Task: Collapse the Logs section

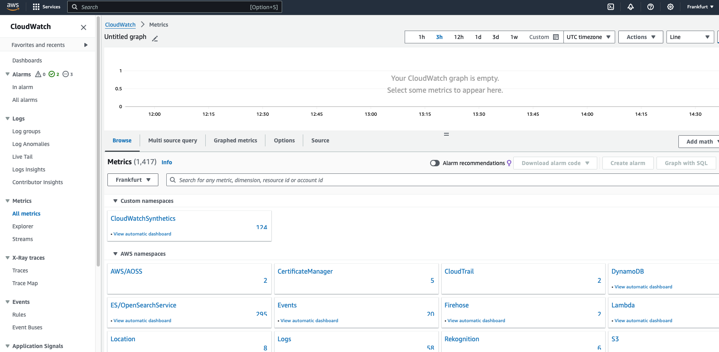Action: [x=8, y=119]
